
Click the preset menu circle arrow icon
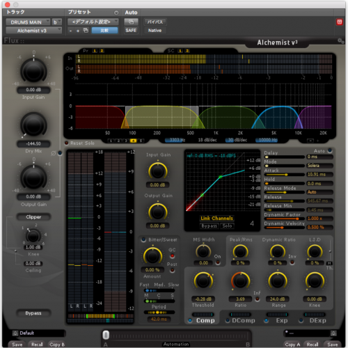click(116, 13)
